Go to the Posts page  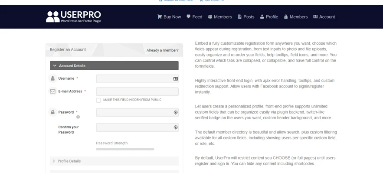coord(246,17)
